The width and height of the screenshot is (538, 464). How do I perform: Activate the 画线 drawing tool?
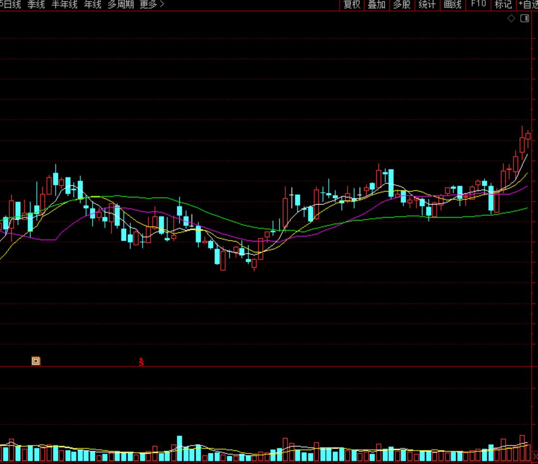point(453,5)
